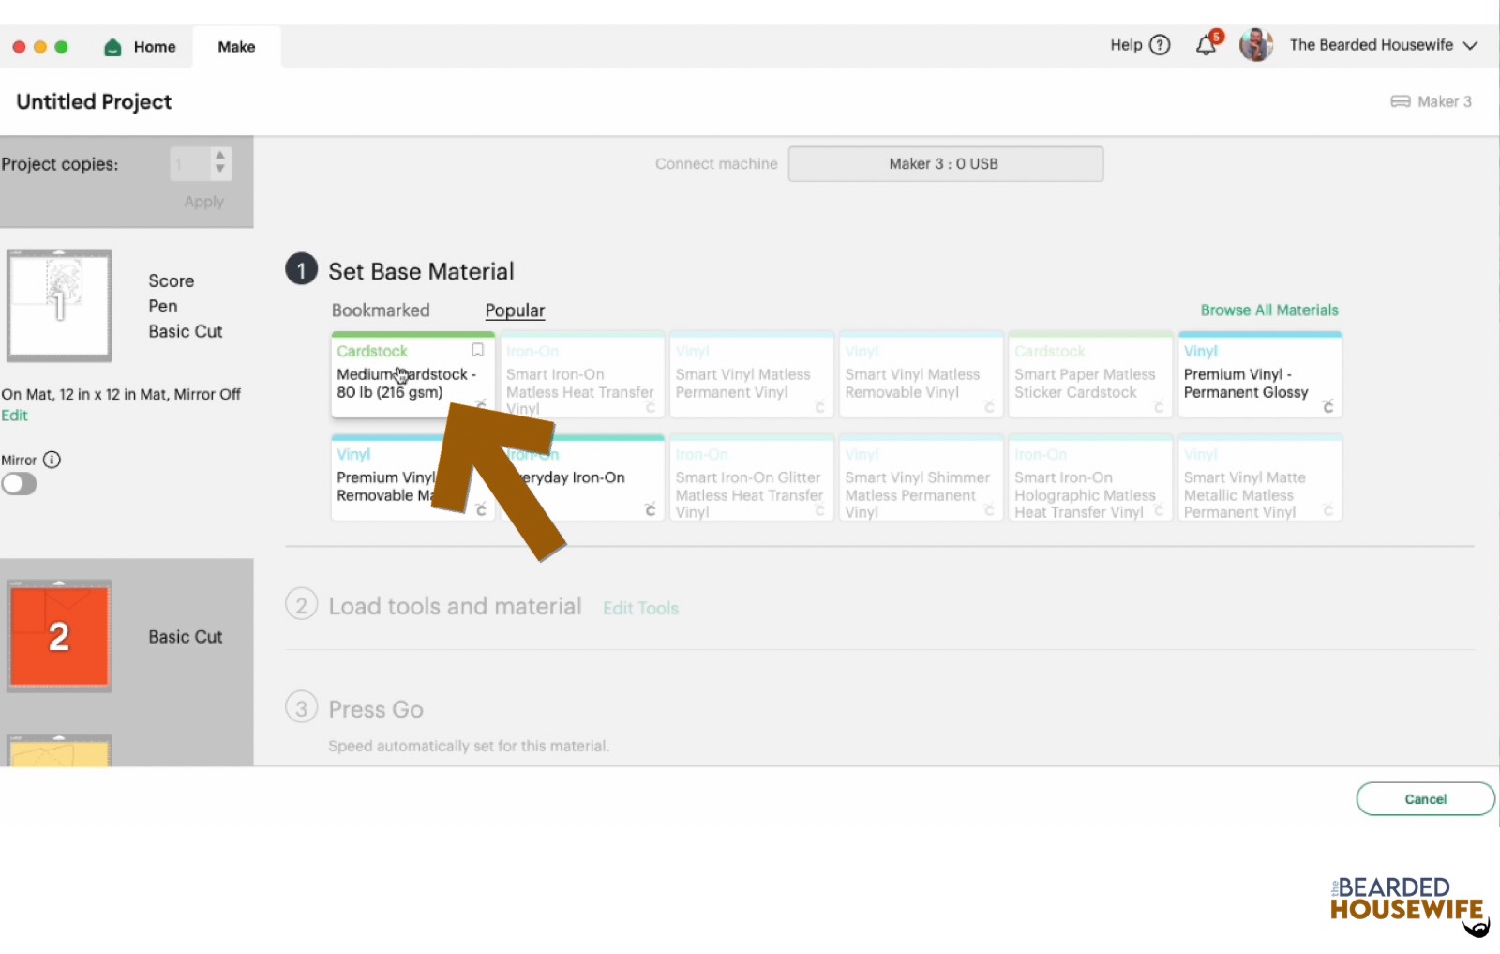This screenshot has width=1500, height=954.
Task: Click the Set Base Material heading
Action: click(421, 271)
